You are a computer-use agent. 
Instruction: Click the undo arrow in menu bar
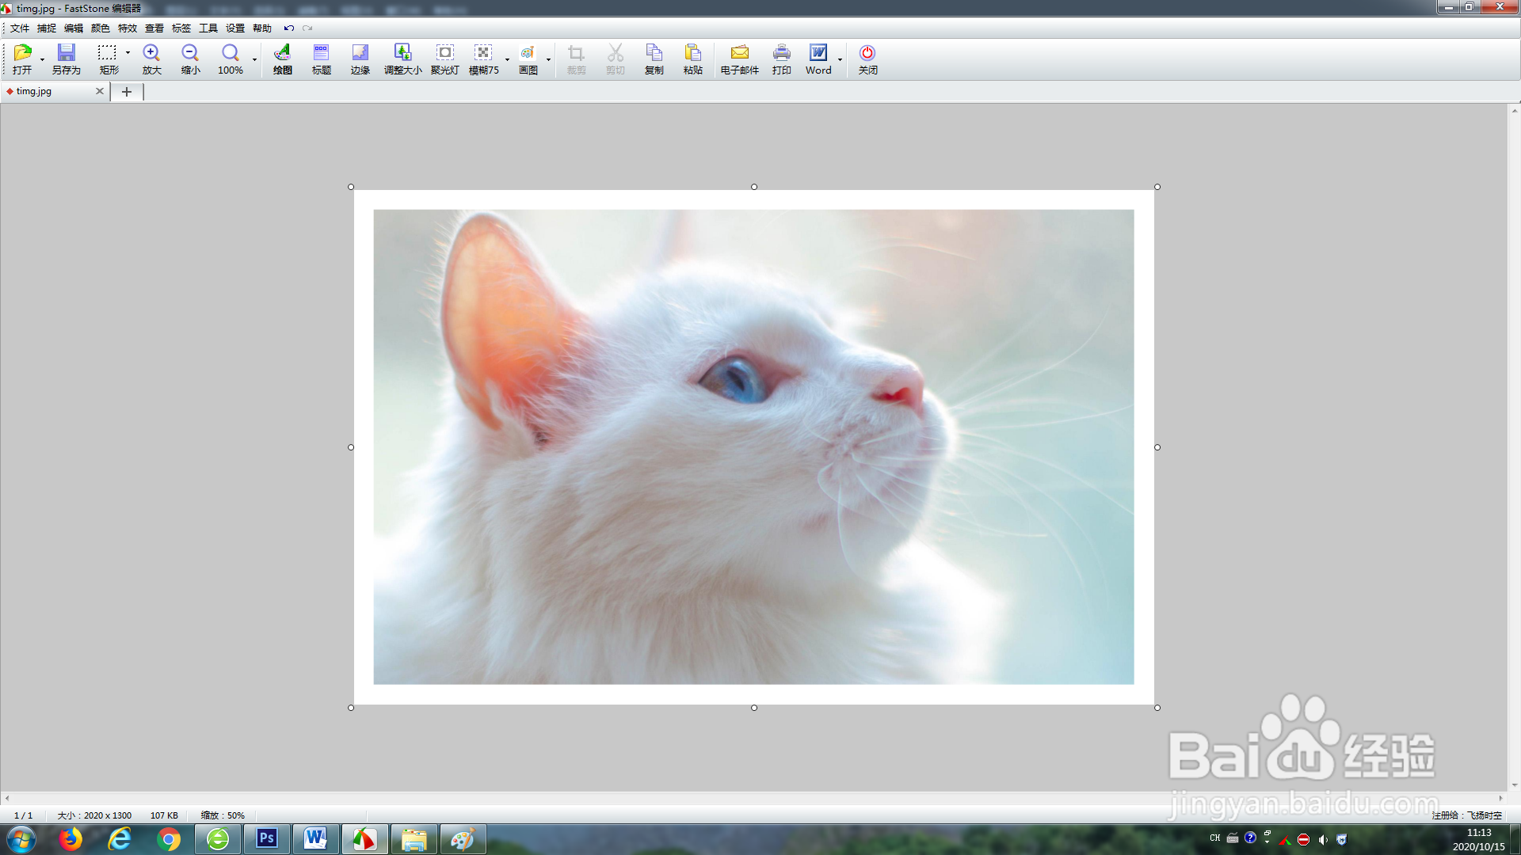click(x=288, y=28)
